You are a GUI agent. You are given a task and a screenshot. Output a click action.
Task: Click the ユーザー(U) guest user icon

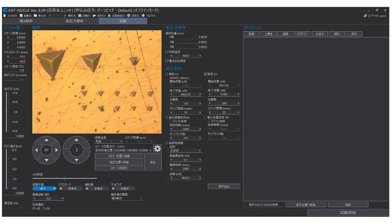point(365,16)
